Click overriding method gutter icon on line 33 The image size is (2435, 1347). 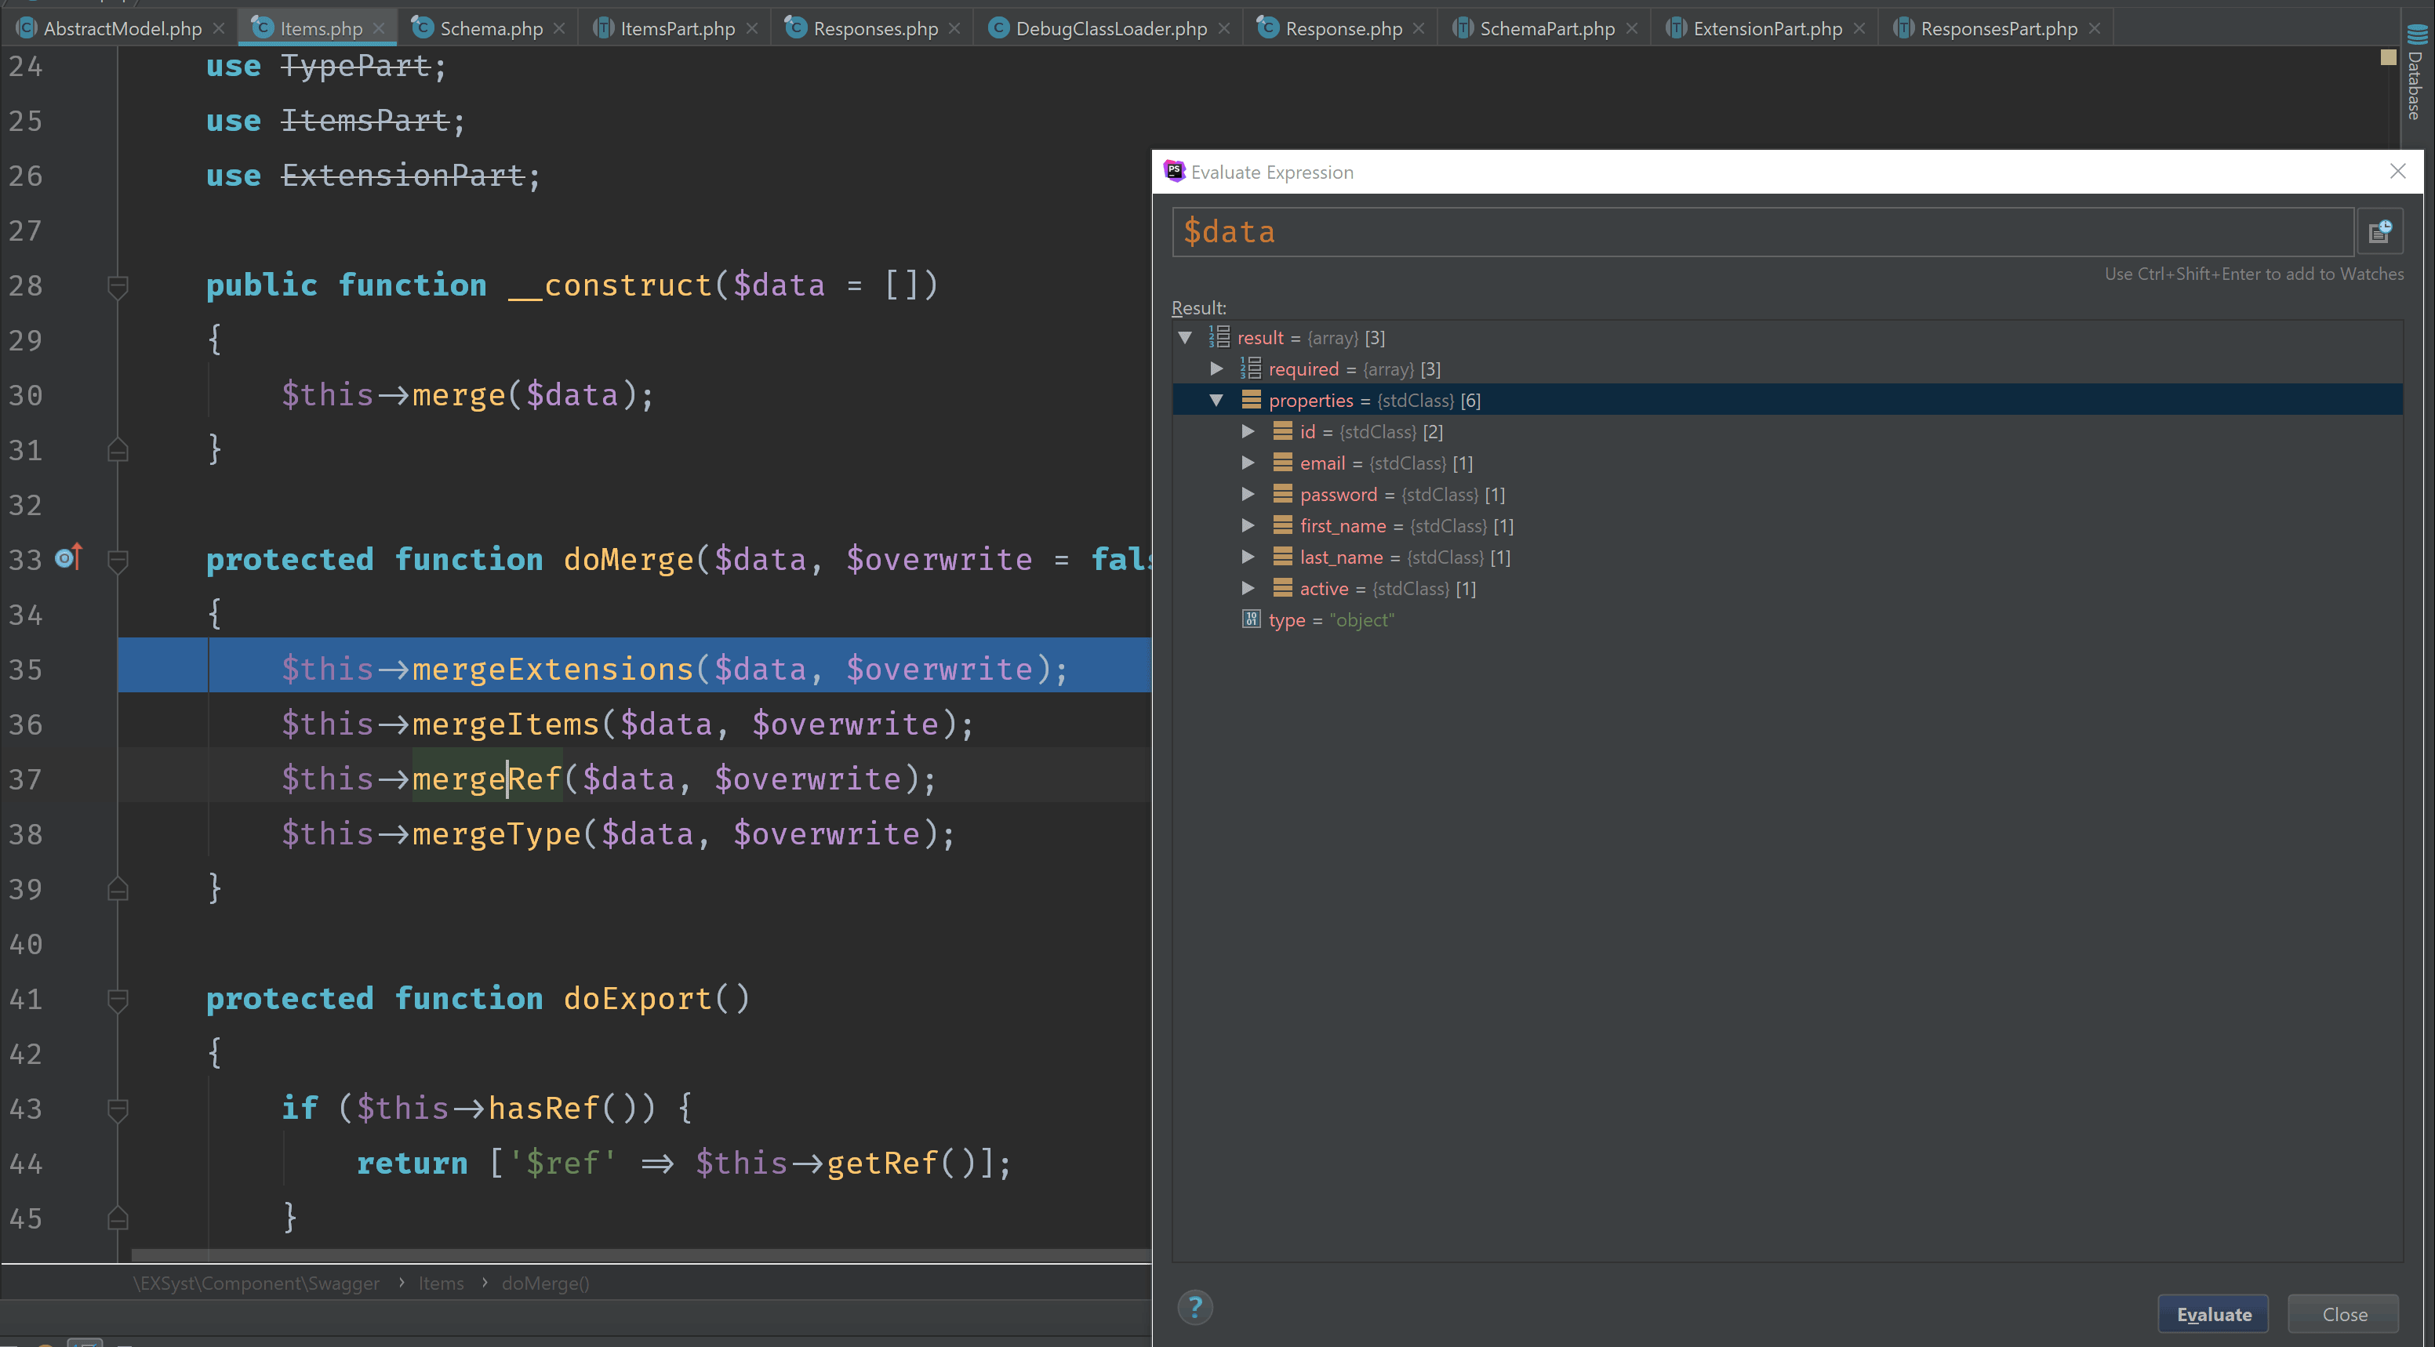(x=69, y=557)
